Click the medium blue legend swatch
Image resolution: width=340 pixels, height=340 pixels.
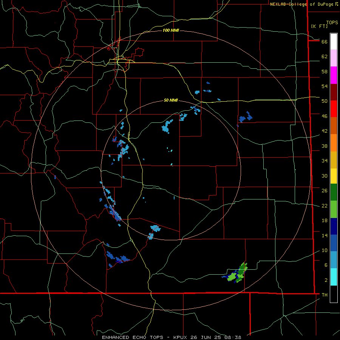[334, 243]
